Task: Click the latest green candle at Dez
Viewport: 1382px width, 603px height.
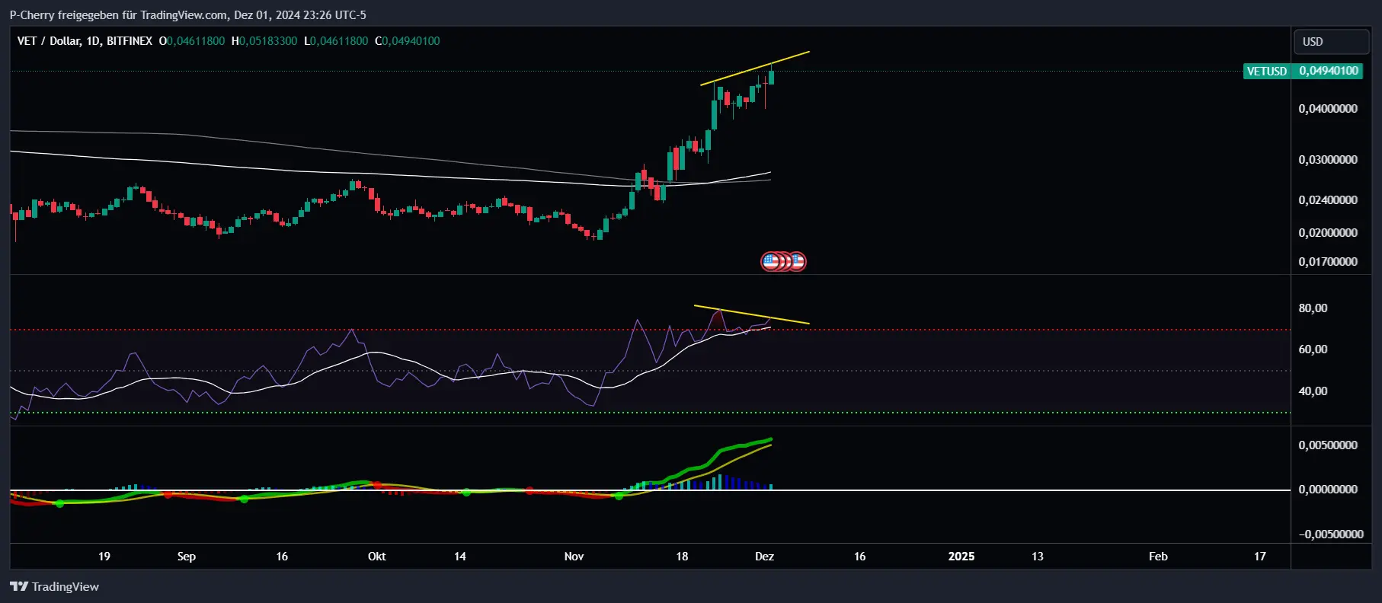Action: pyautogui.click(x=772, y=78)
